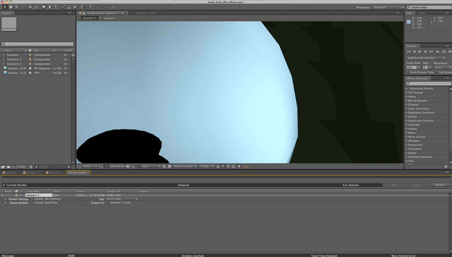This screenshot has width=452, height=257.
Task: Click the Render button in Render Queue
Action: point(440,185)
